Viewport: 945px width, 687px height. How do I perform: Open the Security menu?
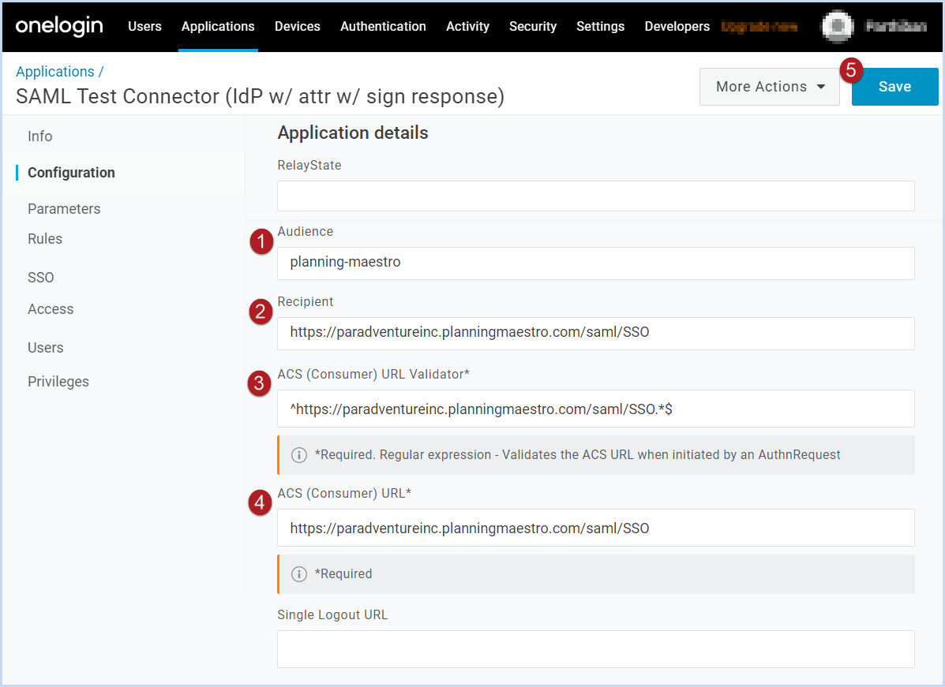(532, 27)
